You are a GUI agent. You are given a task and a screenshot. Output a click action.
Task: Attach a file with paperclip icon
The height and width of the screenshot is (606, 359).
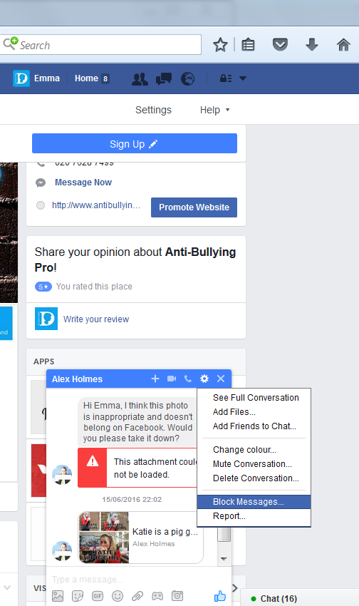click(137, 596)
